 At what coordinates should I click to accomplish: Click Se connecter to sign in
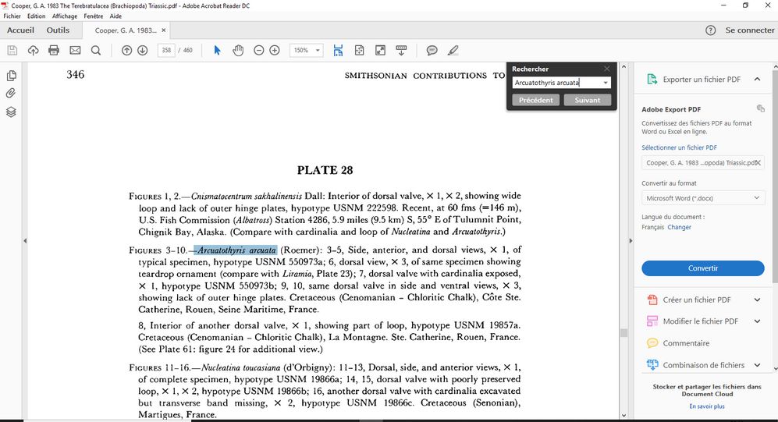[x=750, y=30]
